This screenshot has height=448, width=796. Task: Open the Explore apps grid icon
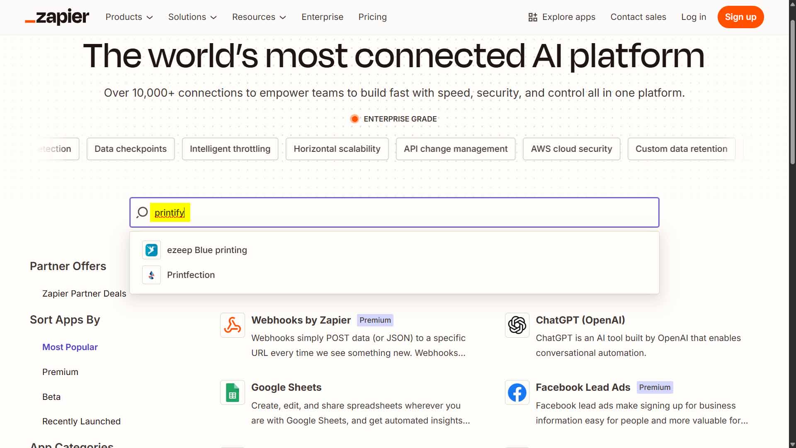(532, 17)
